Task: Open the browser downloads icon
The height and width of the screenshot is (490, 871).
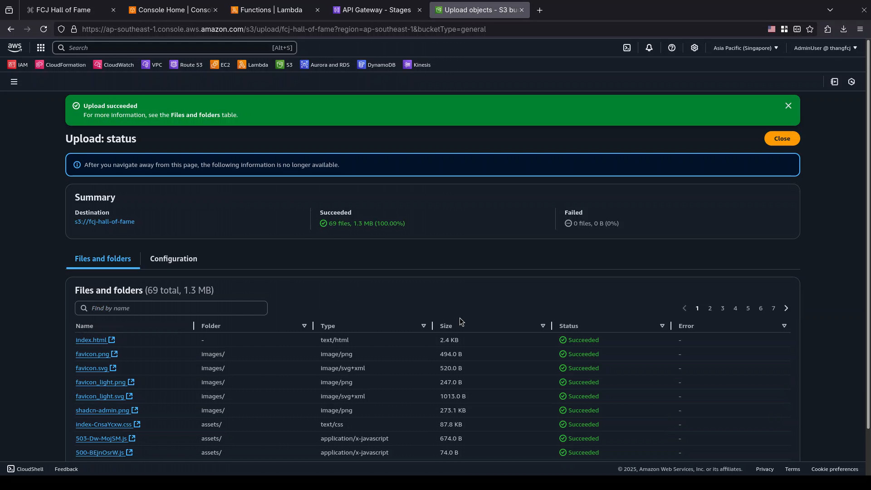Action: (844, 29)
